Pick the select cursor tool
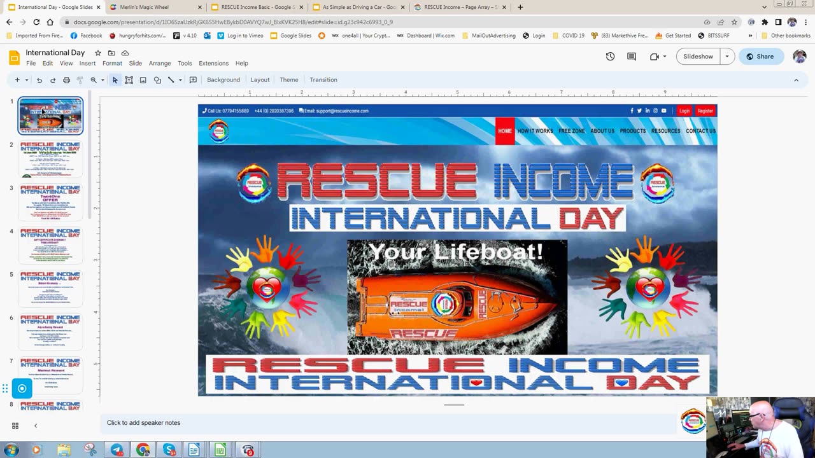Image resolution: width=815 pixels, height=458 pixels. (x=115, y=80)
